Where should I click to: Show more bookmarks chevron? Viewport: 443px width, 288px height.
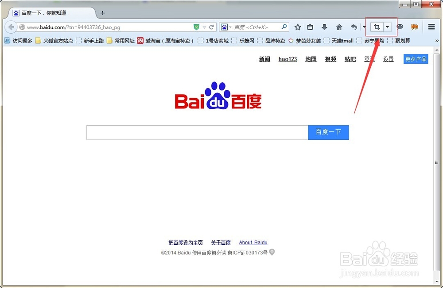437,41
